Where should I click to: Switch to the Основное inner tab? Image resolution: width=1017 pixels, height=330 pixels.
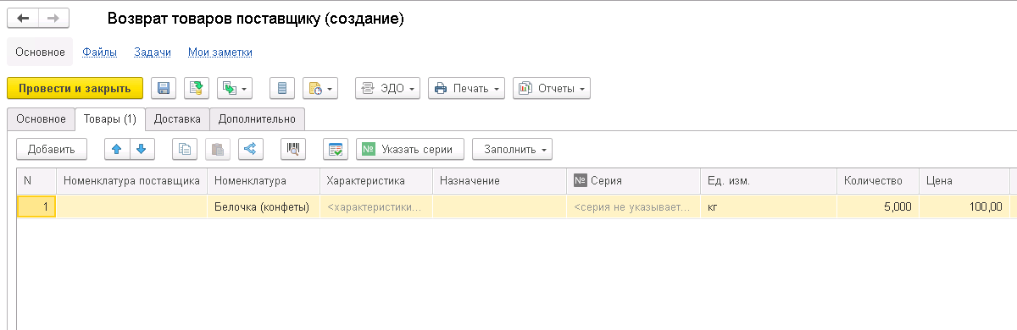pyautogui.click(x=40, y=118)
